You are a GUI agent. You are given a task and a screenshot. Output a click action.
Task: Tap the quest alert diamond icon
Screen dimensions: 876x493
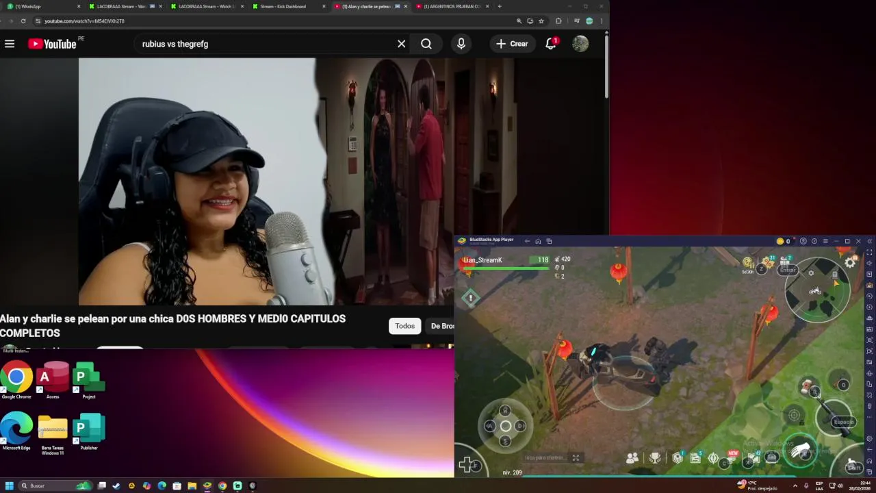point(470,298)
